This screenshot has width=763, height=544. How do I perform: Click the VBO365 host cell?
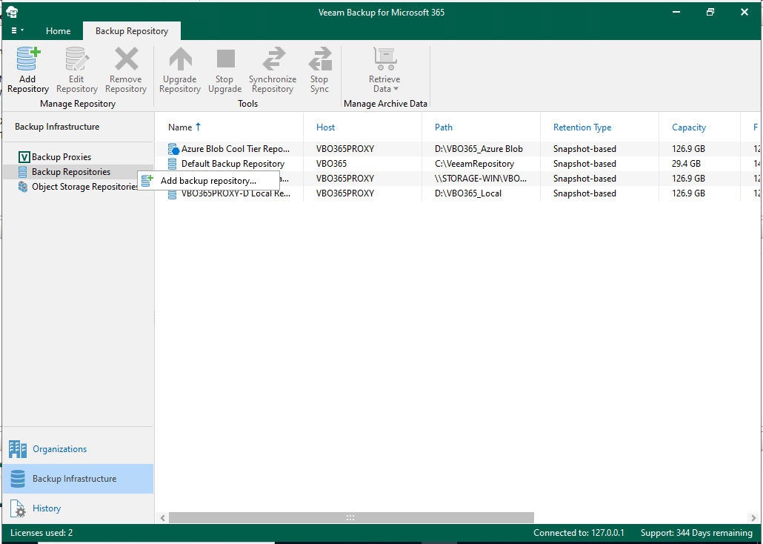(331, 164)
